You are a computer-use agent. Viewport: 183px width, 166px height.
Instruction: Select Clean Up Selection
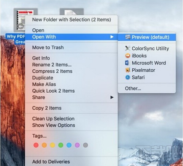[72, 119]
